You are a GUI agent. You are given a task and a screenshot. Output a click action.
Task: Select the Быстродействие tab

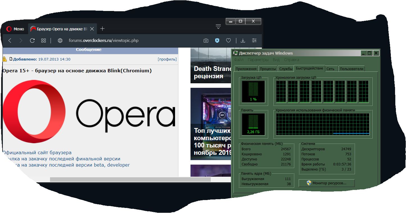tap(309, 68)
